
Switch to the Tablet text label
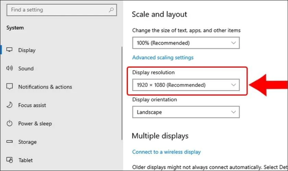[x=25, y=160]
